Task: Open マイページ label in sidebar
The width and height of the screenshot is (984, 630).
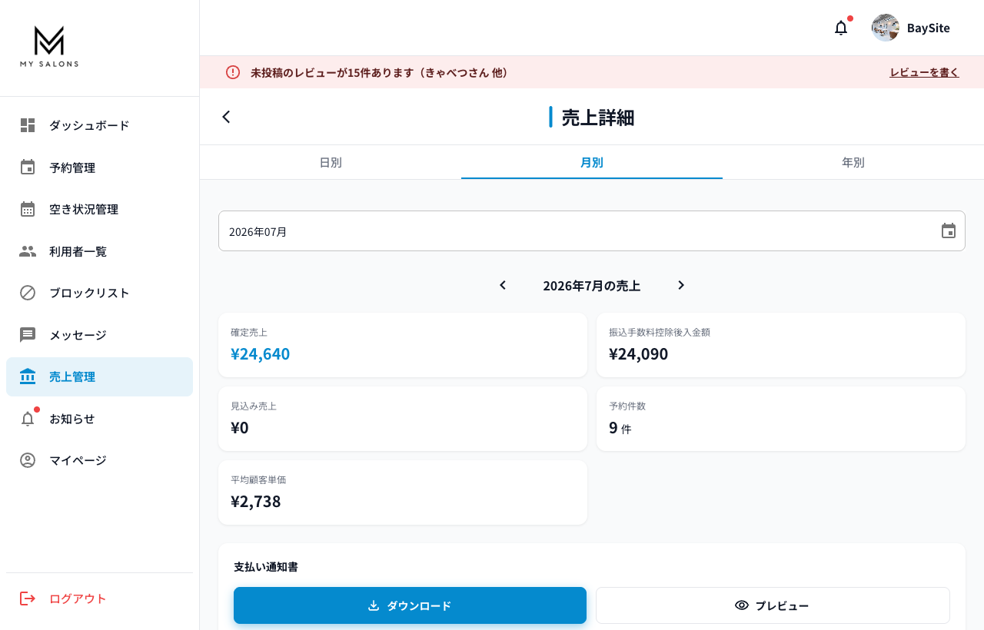Action: (78, 460)
